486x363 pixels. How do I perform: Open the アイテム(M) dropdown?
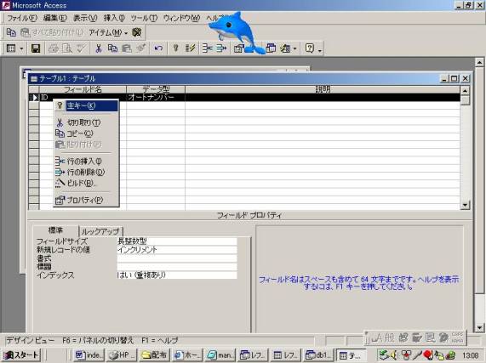(x=108, y=32)
